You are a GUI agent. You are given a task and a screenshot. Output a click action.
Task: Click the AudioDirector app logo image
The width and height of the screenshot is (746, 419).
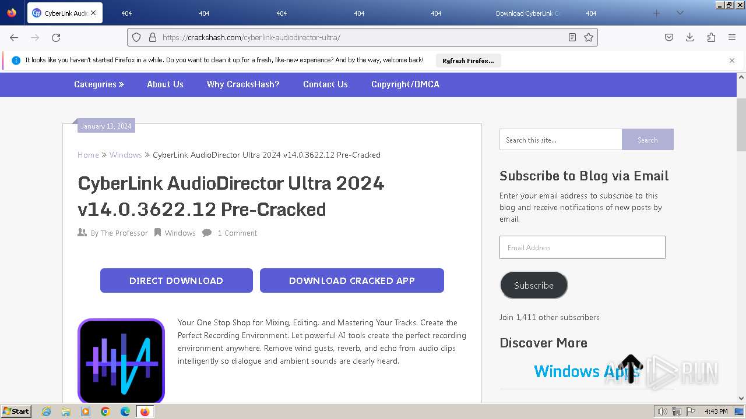121,361
